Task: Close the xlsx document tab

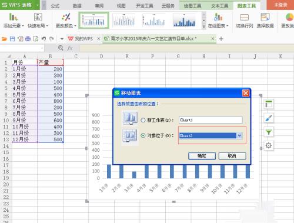Action: (x=213, y=39)
